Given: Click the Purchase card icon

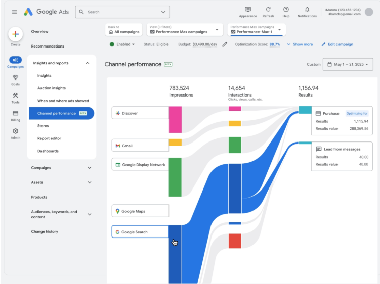Looking at the screenshot, I should coord(318,113).
